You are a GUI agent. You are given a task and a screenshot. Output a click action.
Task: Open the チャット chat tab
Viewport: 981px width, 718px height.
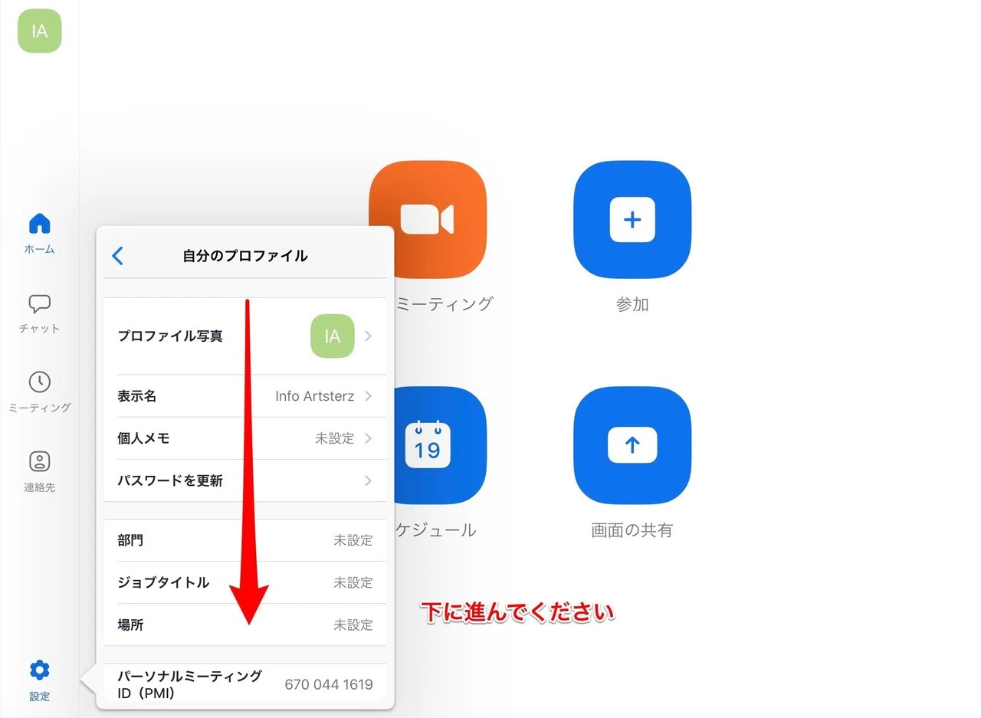click(x=40, y=313)
